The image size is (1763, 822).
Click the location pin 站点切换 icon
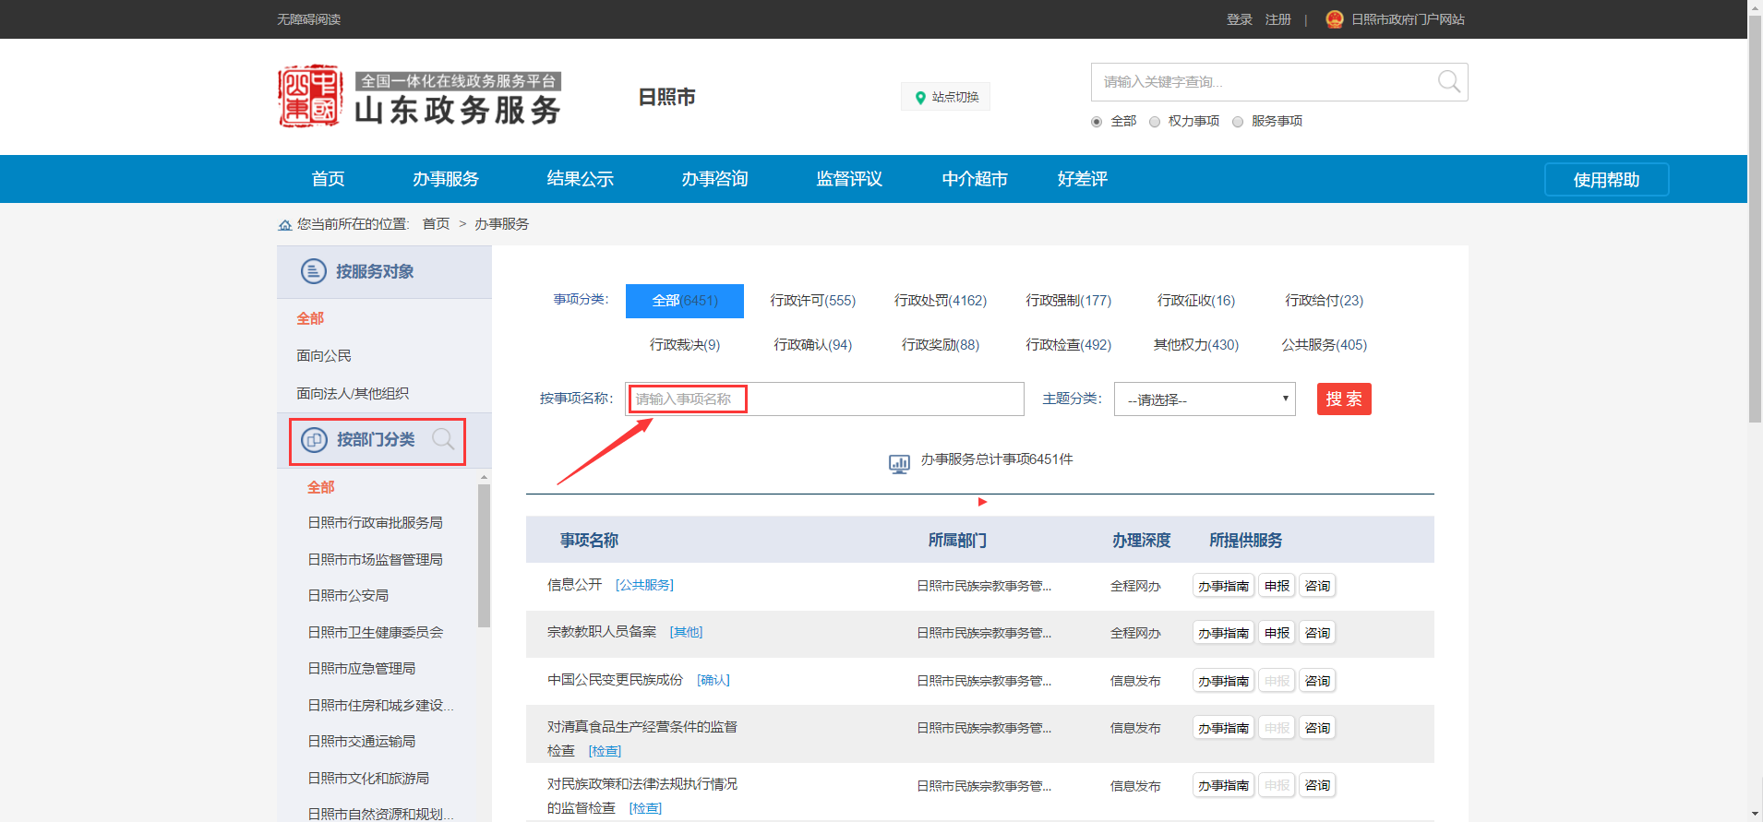pyautogui.click(x=920, y=98)
